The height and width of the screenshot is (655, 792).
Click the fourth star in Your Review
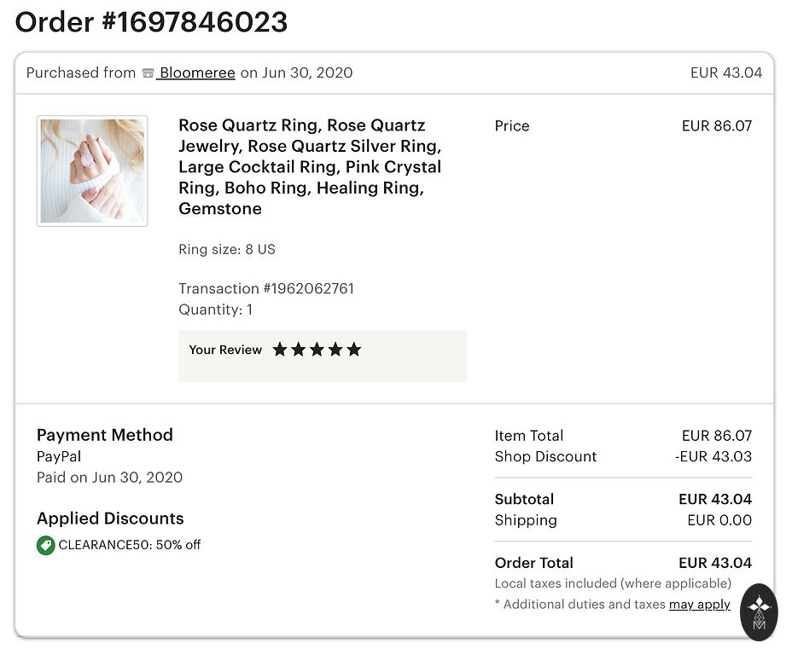[335, 350]
